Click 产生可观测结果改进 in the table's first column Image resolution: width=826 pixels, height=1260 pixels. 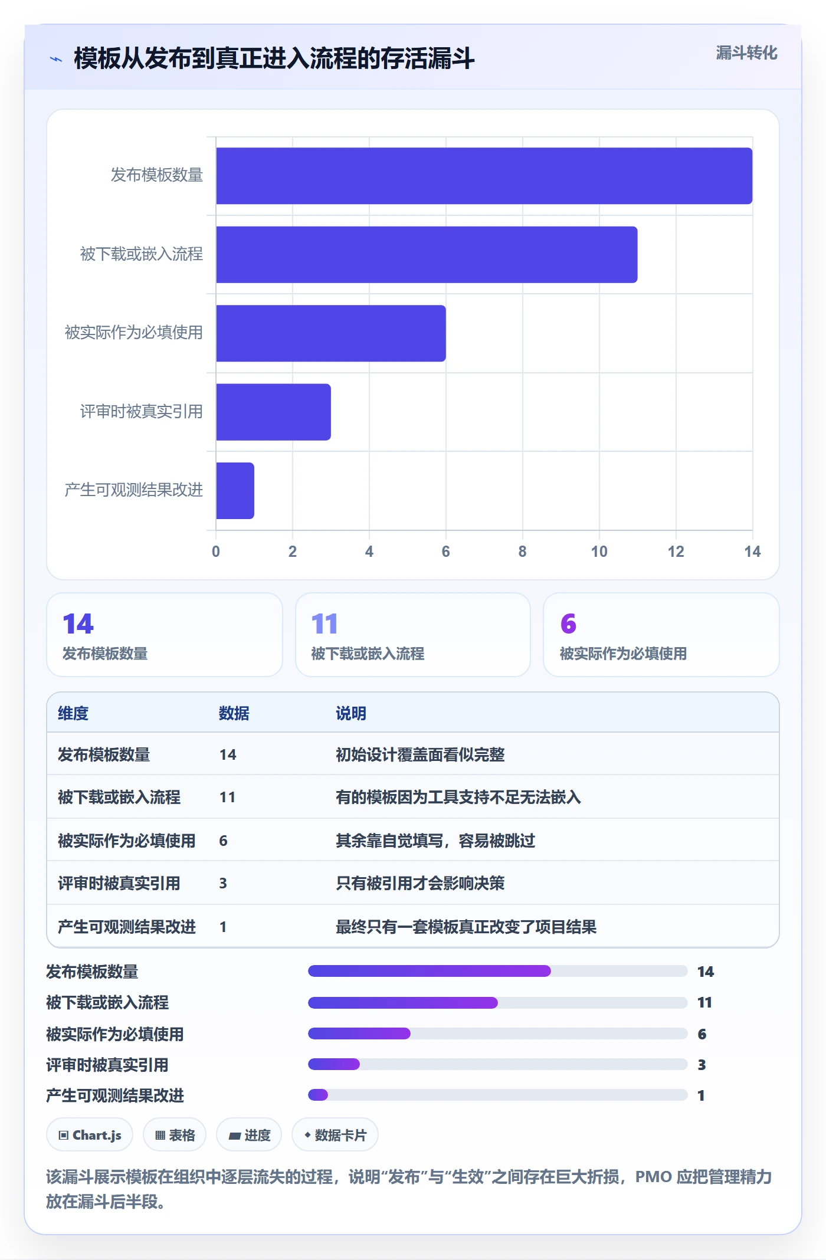[x=126, y=927]
